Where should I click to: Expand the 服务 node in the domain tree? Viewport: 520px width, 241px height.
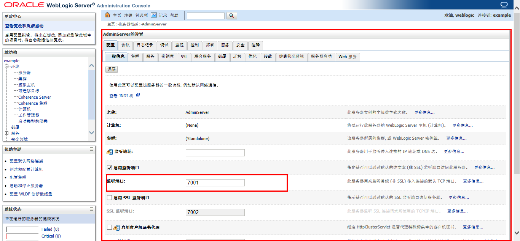pyautogui.click(x=6, y=133)
